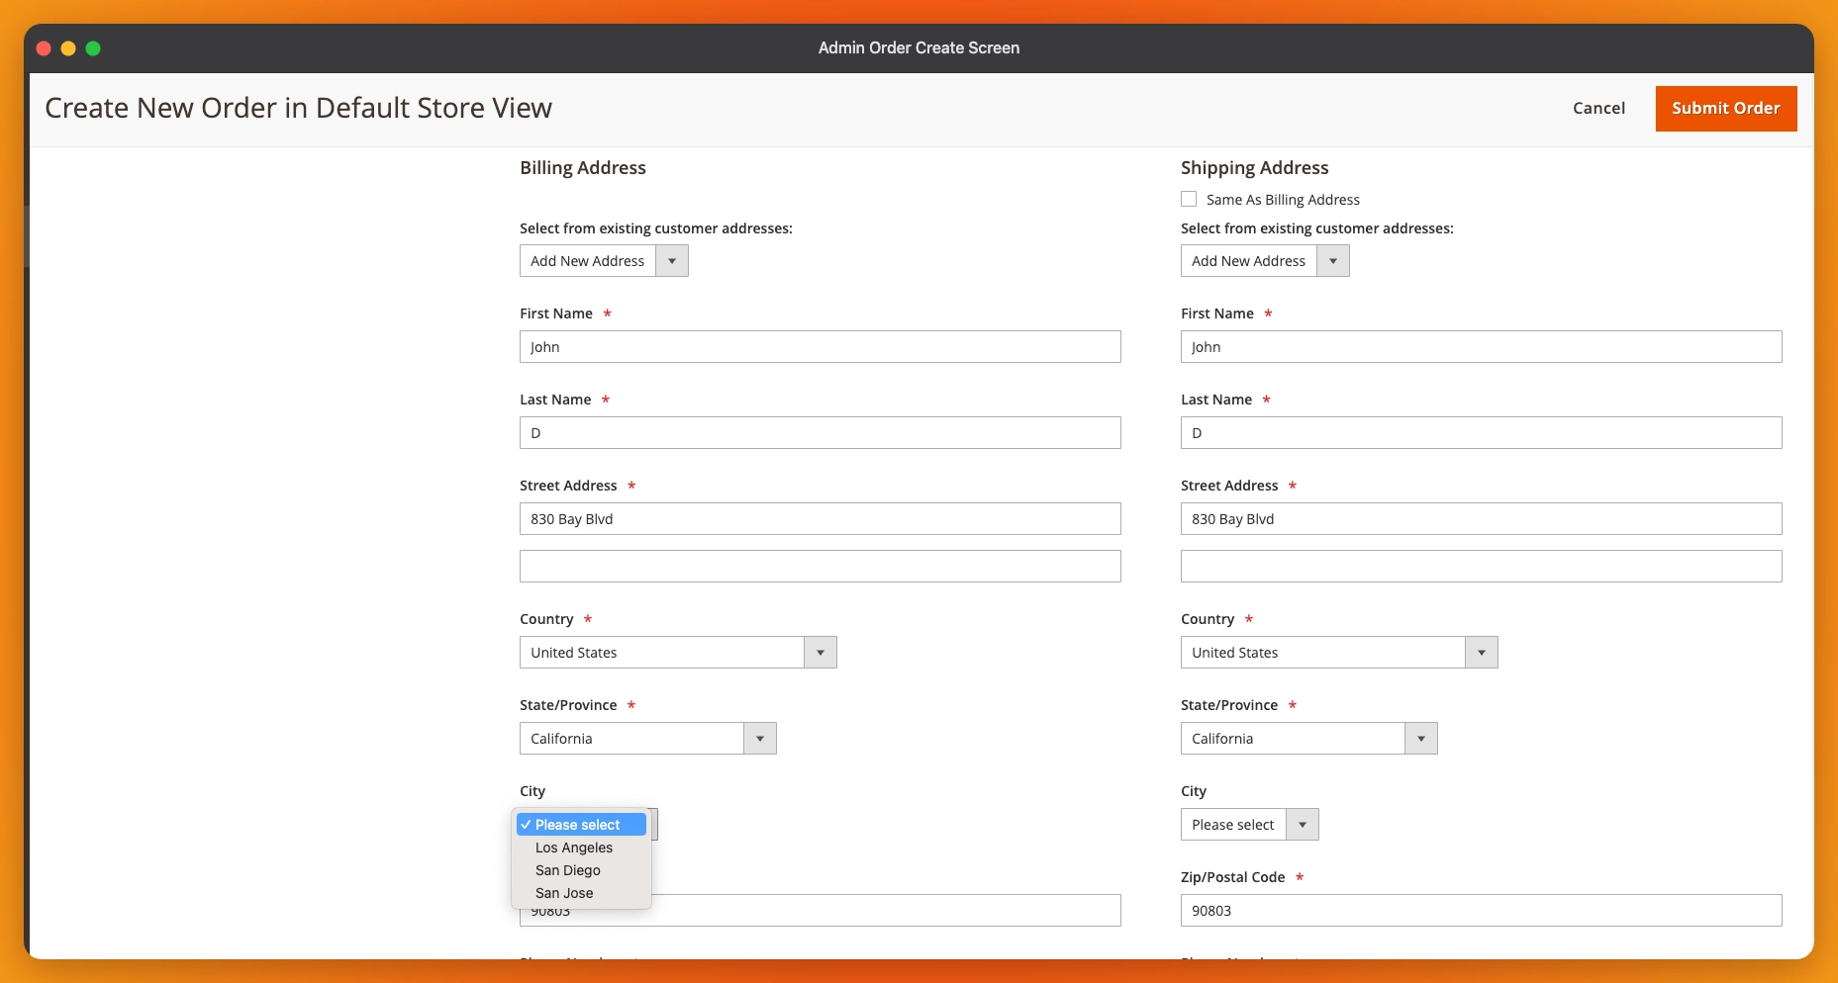Viewport: 1838px width, 983px height.
Task: Select Please select option in city list
Action: tap(581, 825)
